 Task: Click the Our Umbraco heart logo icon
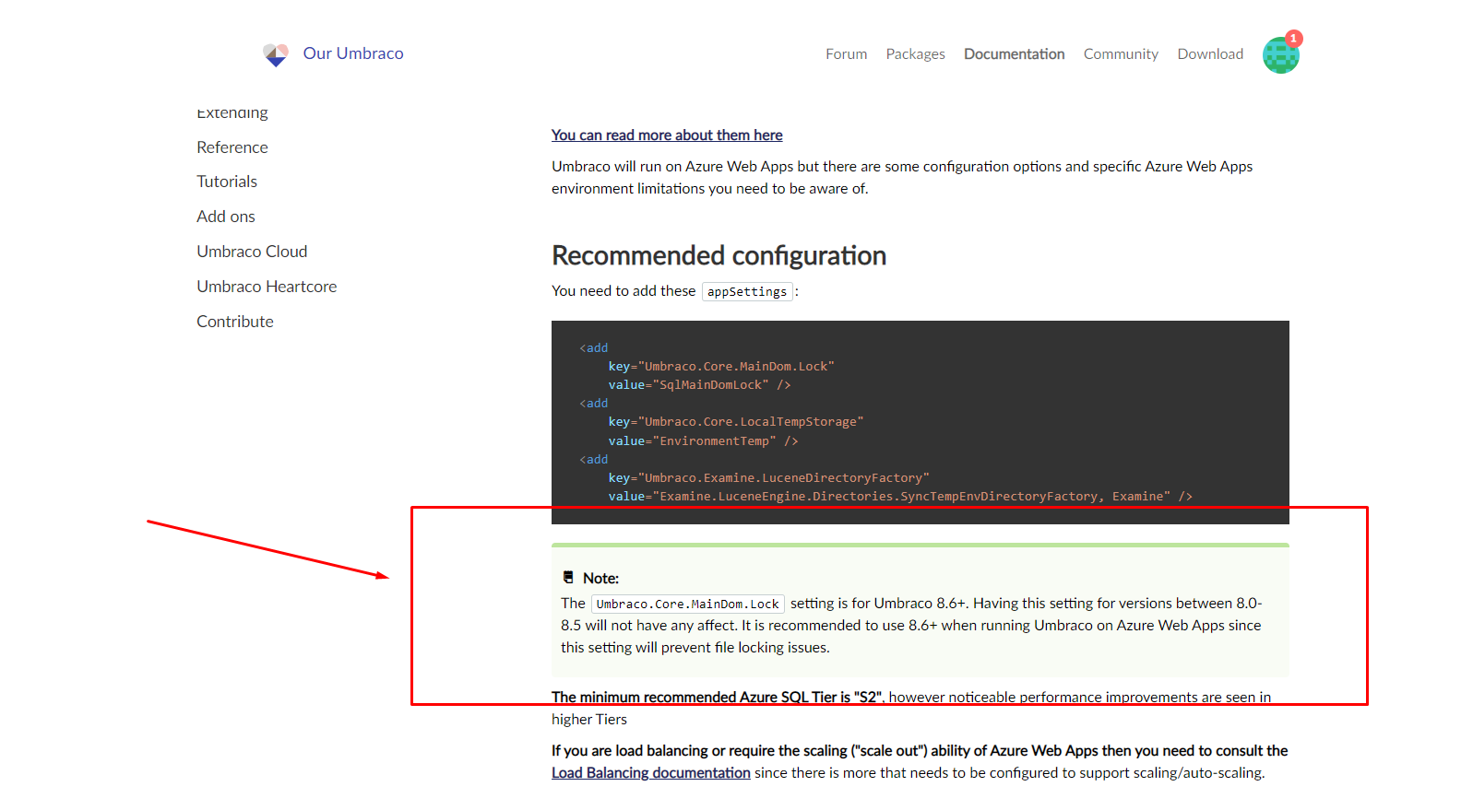276,54
